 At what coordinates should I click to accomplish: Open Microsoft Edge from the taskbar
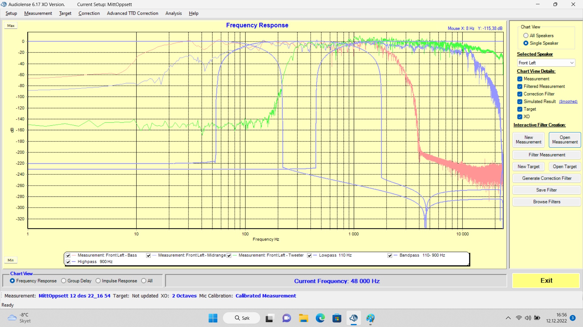click(x=320, y=318)
